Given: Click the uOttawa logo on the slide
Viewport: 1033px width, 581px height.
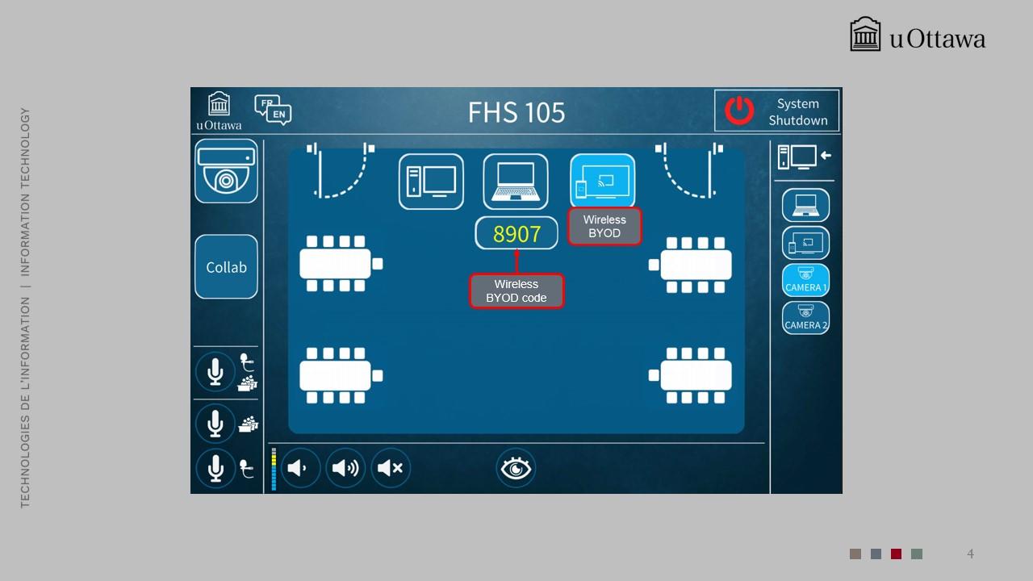Looking at the screenshot, I should click(x=918, y=36).
